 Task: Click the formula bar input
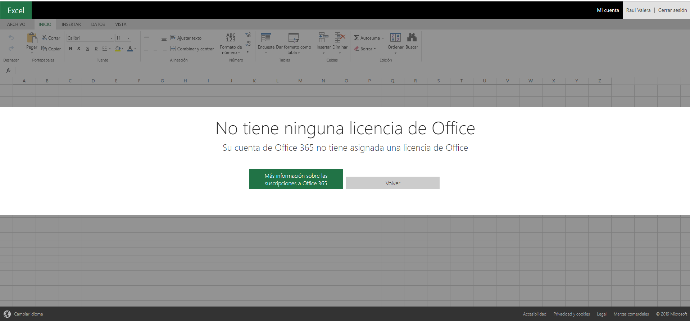tap(209, 71)
